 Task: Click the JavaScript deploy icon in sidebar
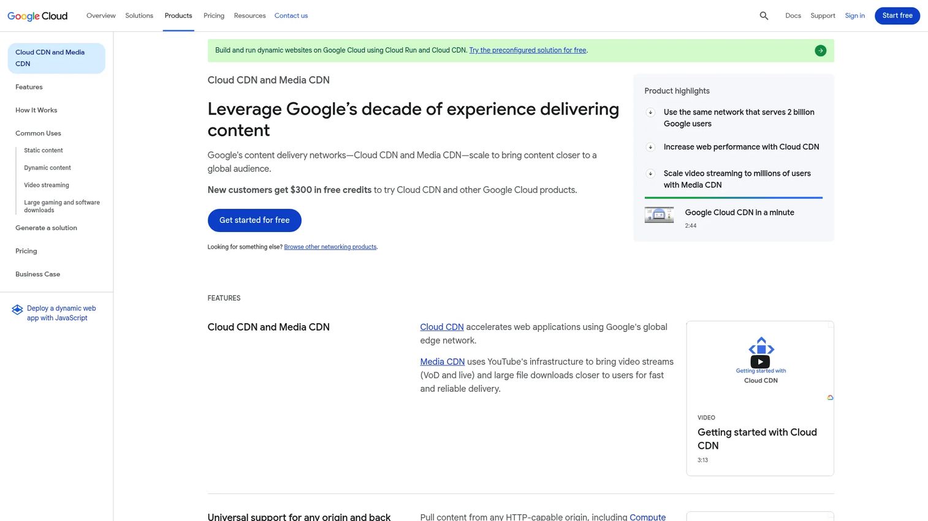(17, 310)
